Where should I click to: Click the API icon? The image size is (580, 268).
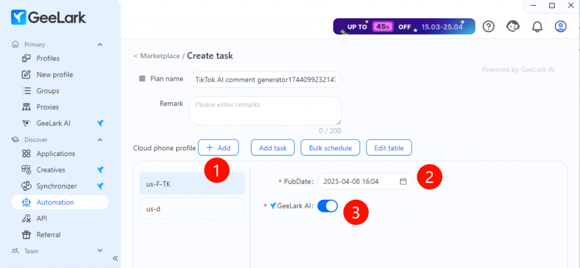click(26, 219)
